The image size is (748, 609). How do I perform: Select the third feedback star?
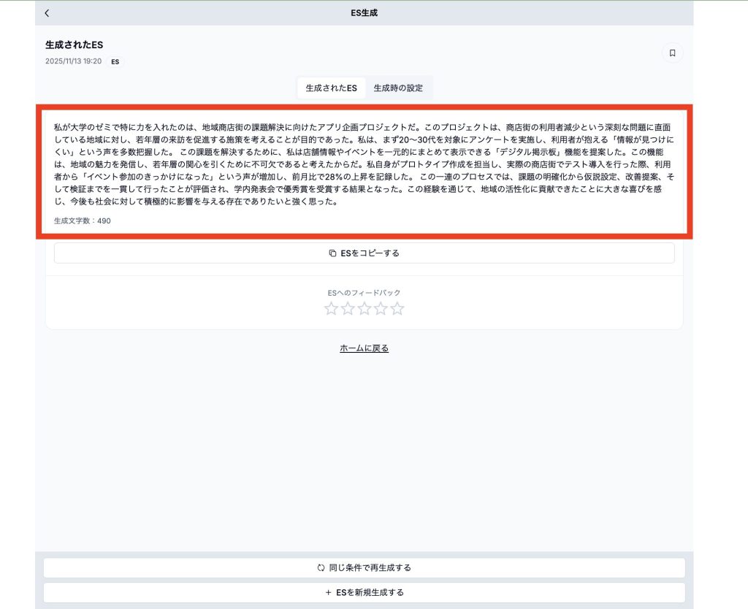[365, 308]
